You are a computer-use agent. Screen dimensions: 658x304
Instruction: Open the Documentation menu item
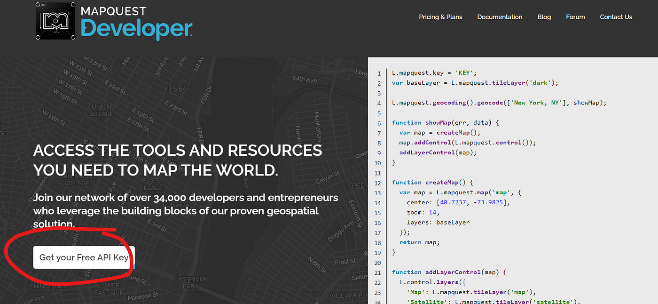coord(500,17)
